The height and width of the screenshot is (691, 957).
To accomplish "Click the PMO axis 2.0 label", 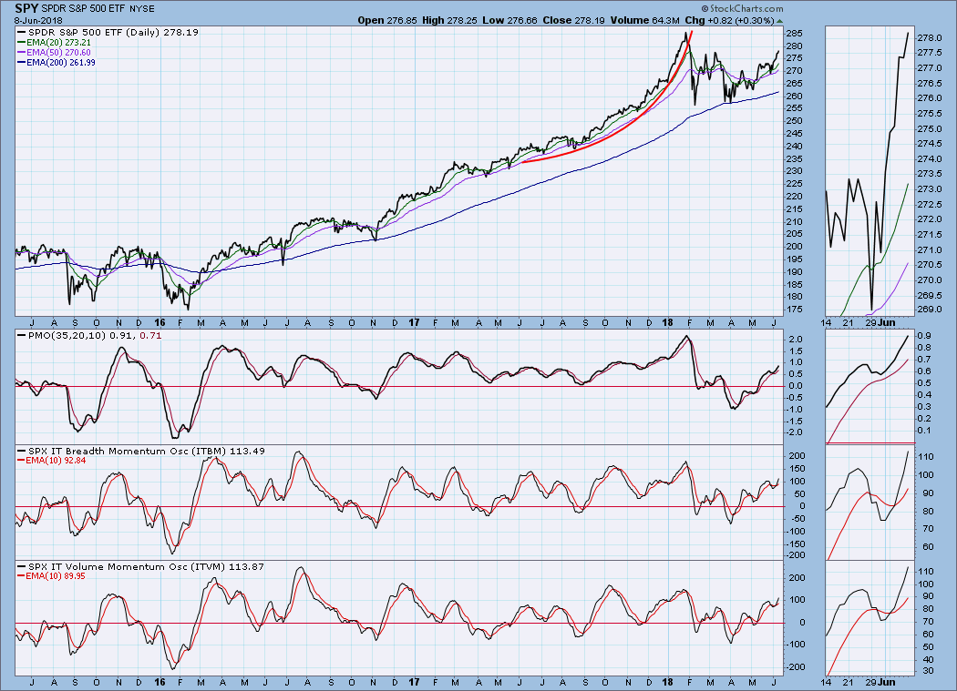I will (794, 339).
